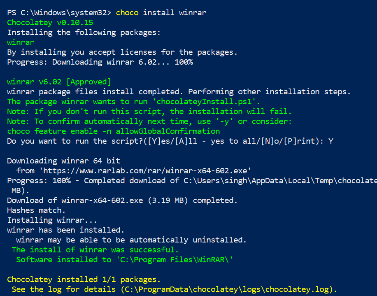Click the 'chocolateyInstall.ps1' script name
The height and width of the screenshot is (296, 377).
point(204,102)
